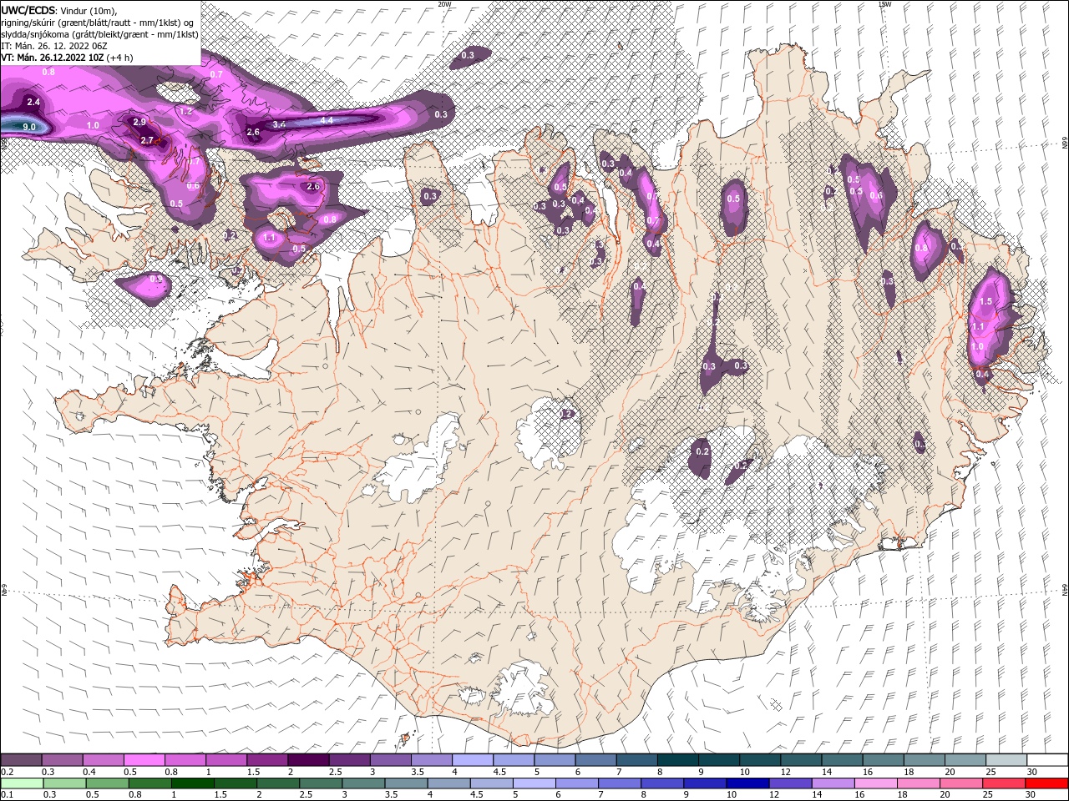Click the 4.4 precipitation value on map
The height and width of the screenshot is (801, 1069).
[327, 121]
